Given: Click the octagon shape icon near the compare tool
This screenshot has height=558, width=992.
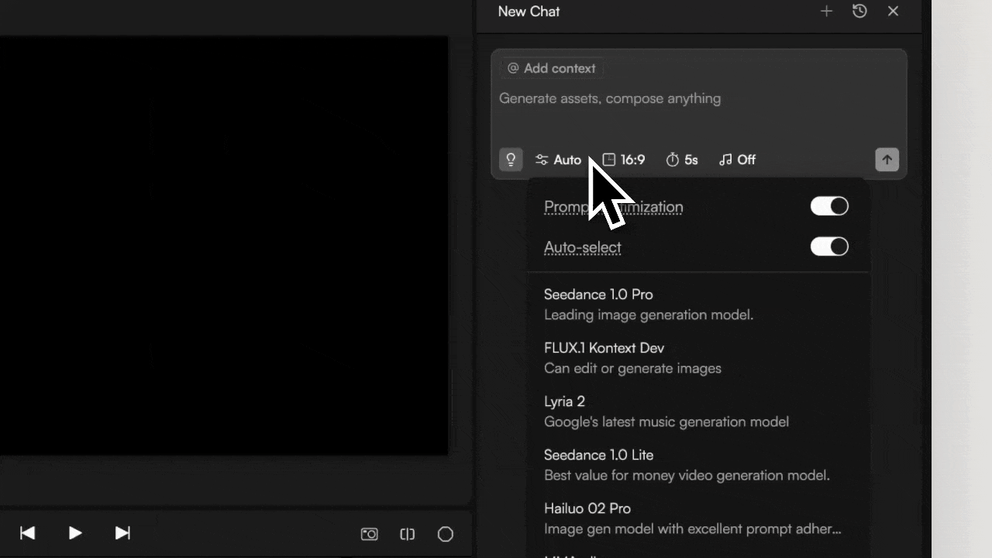Looking at the screenshot, I should click(445, 534).
